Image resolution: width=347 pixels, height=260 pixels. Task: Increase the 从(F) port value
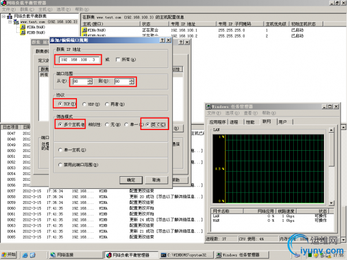click(90, 80)
